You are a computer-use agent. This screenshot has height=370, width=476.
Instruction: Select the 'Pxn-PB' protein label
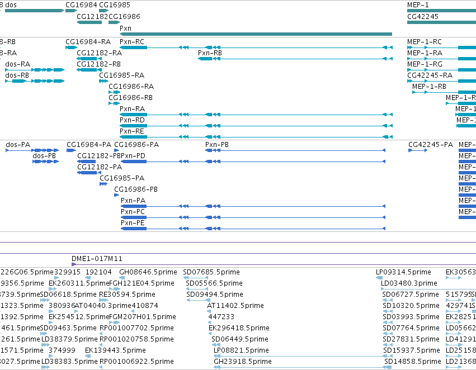click(217, 145)
